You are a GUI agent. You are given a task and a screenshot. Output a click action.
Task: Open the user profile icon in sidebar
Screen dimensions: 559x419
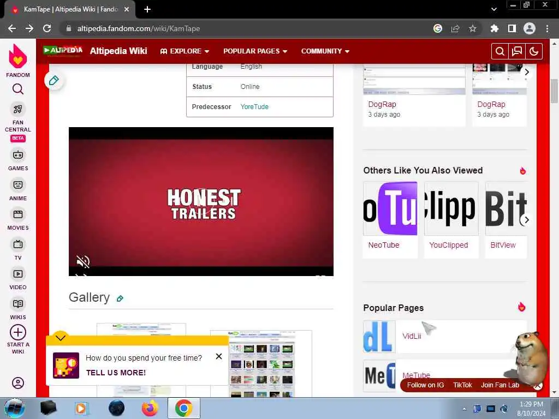coord(18,383)
